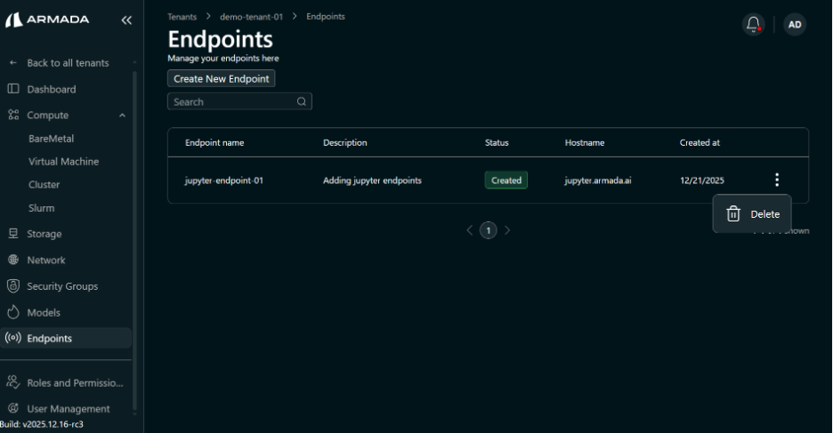Viewport: 833px width, 433px height.
Task: Open the notifications bell
Action: click(753, 26)
